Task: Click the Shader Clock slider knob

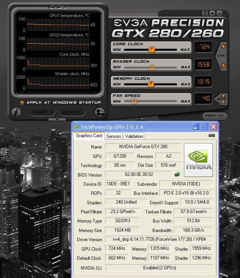Action: (x=152, y=67)
